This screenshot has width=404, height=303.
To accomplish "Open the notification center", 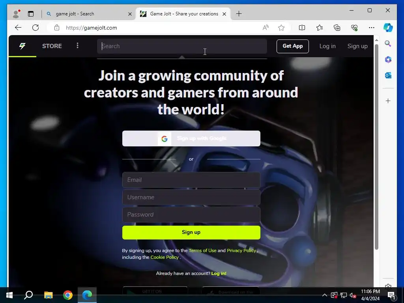I will coord(391,295).
